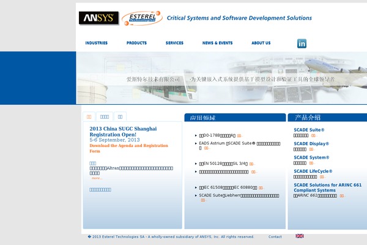Open the SCADE System product link

[x=311, y=157]
